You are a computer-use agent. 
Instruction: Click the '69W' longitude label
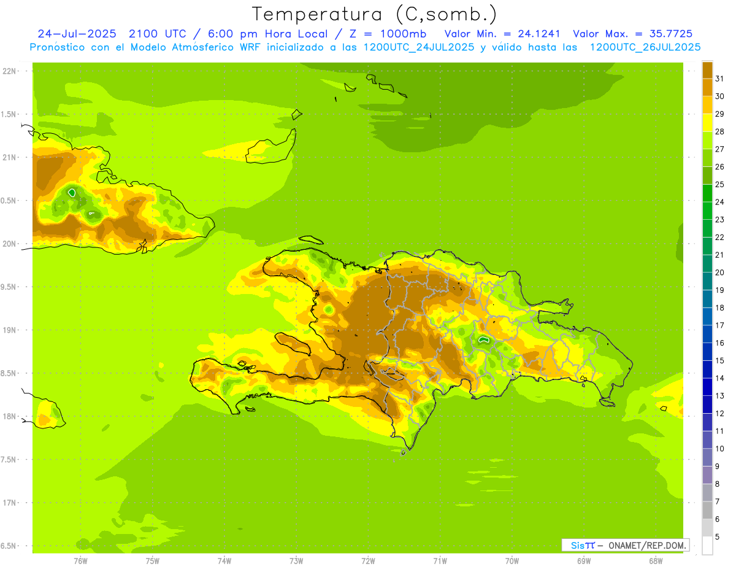(x=584, y=561)
